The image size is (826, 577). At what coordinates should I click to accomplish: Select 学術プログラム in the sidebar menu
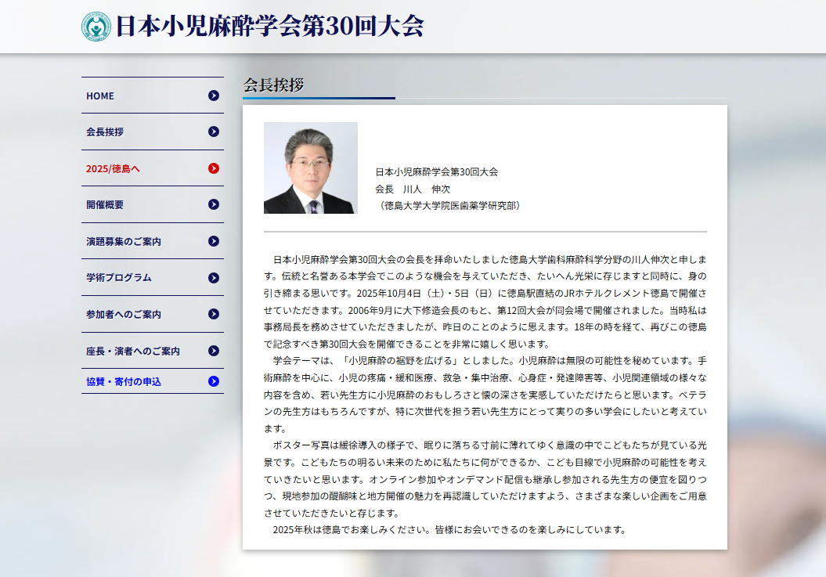pos(152,278)
